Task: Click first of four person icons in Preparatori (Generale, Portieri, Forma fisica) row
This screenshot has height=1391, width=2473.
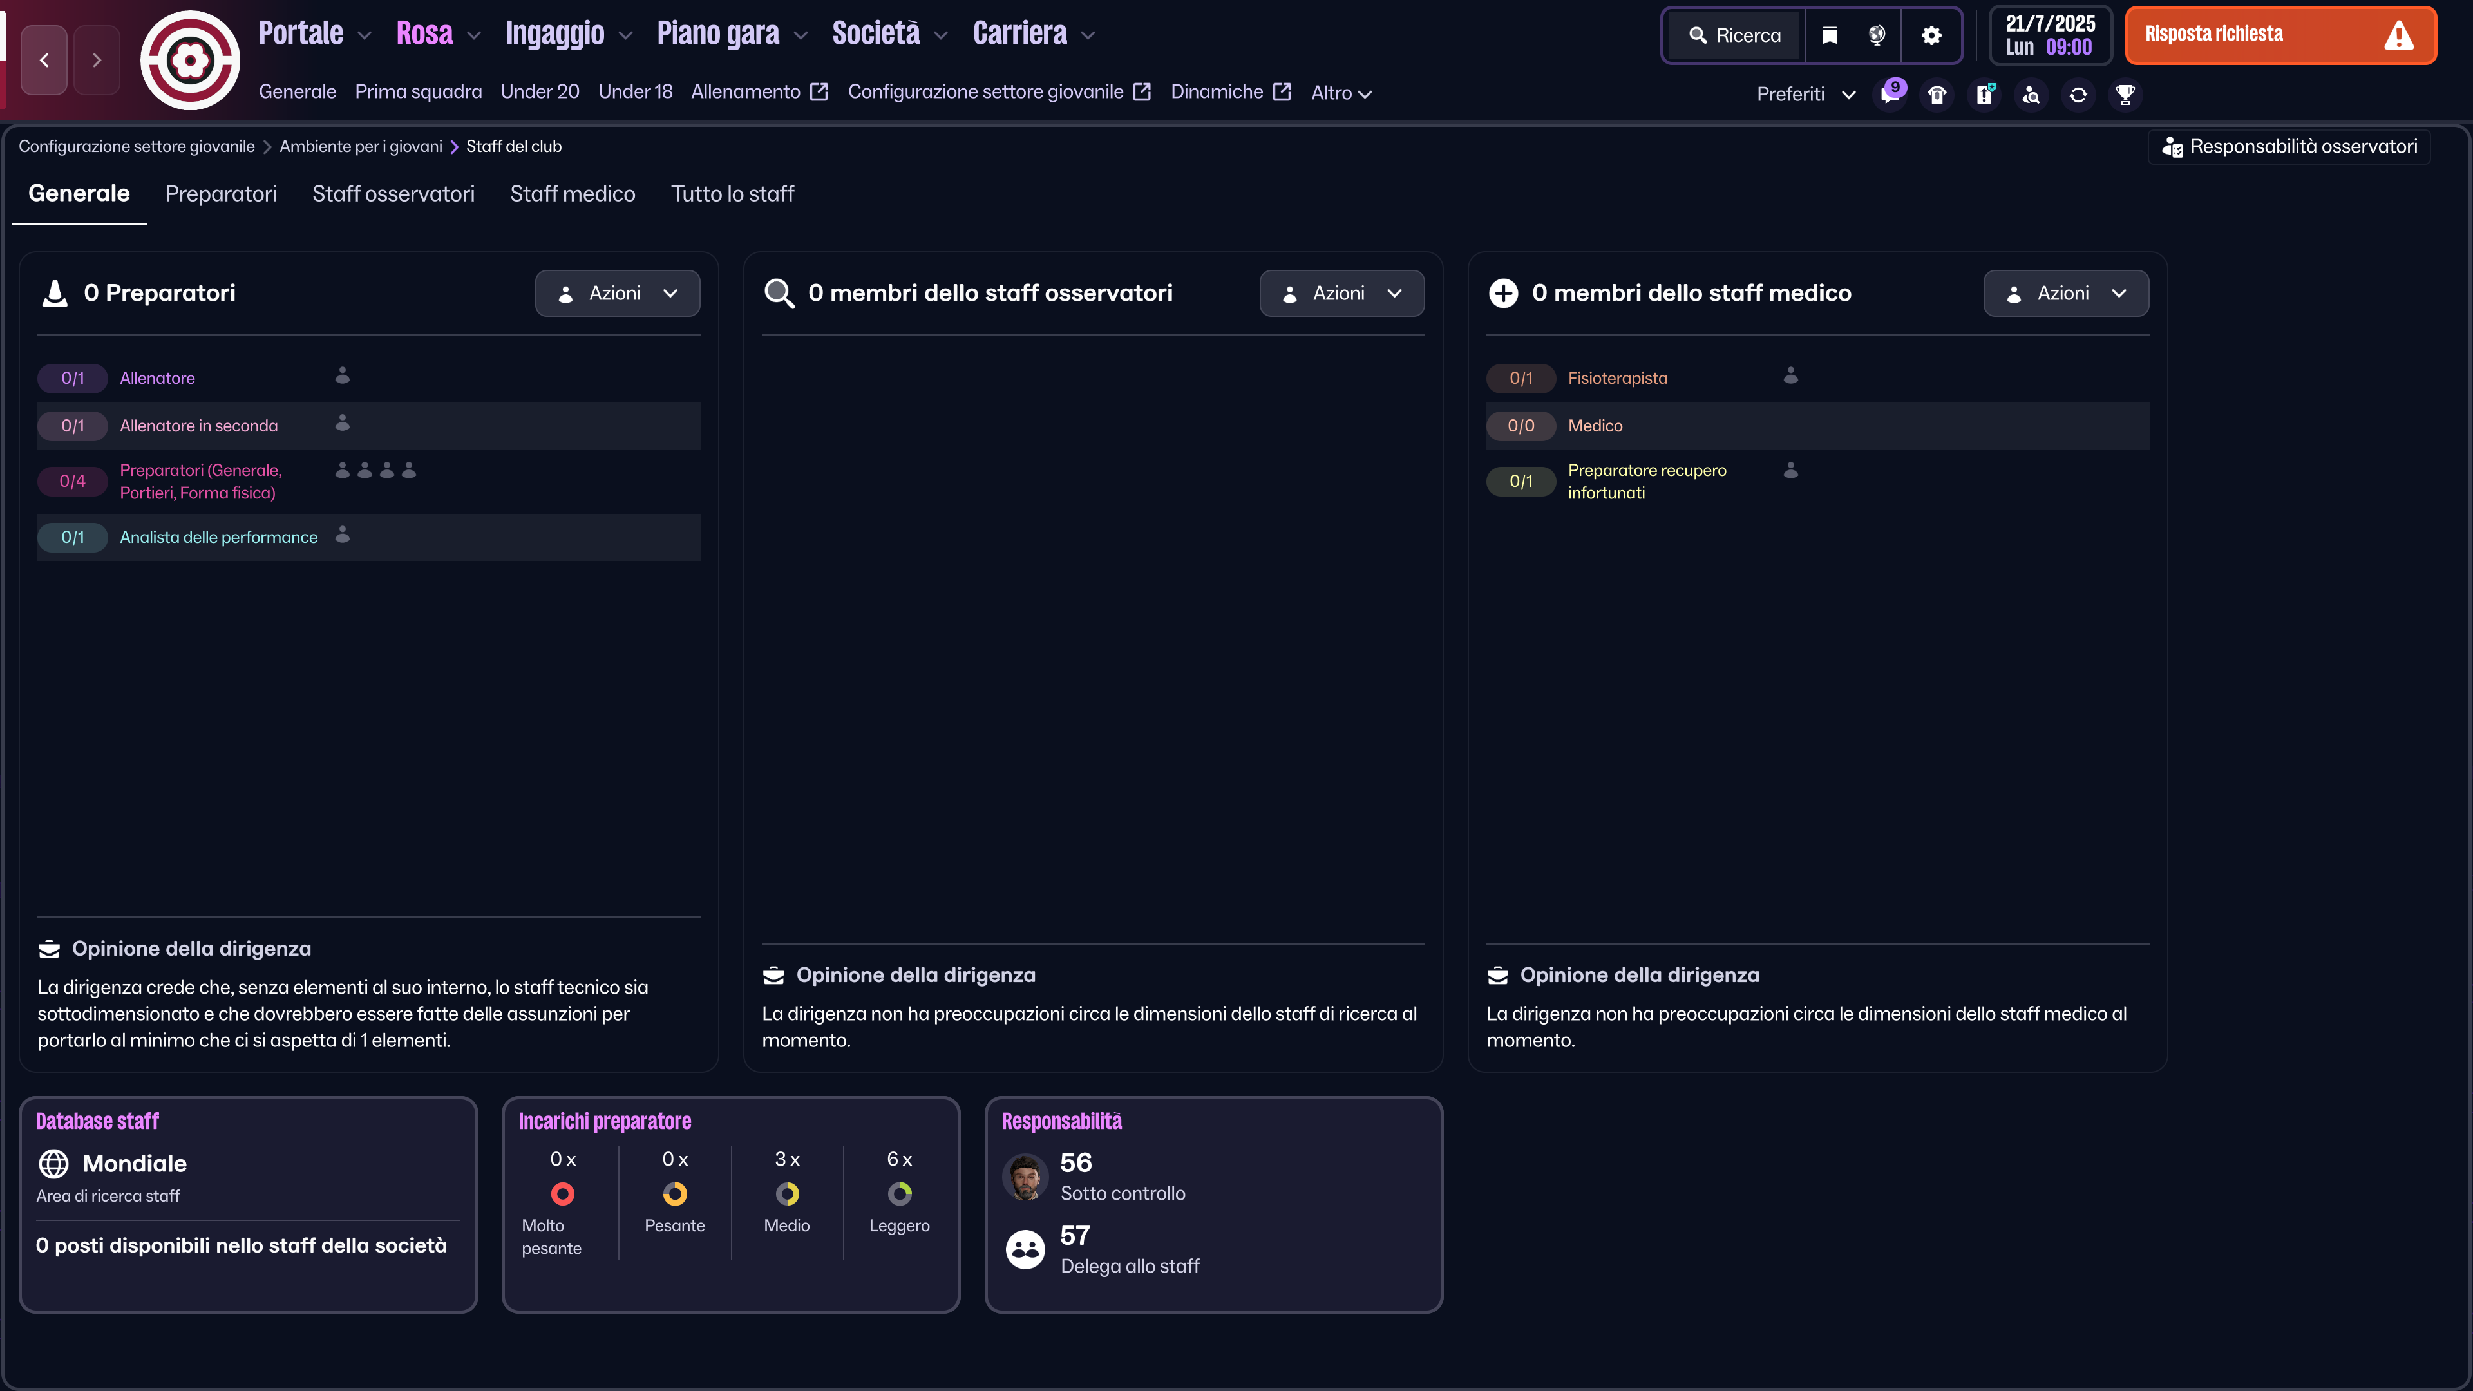Action: coord(343,469)
